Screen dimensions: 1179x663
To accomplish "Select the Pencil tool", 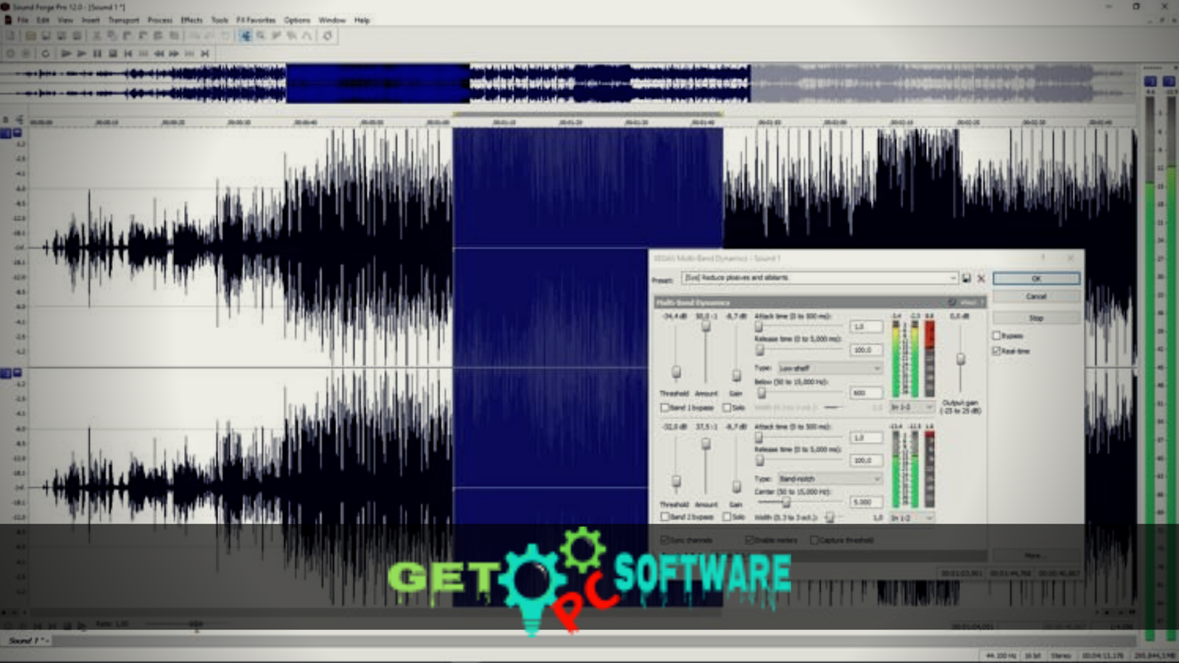I will [x=276, y=35].
